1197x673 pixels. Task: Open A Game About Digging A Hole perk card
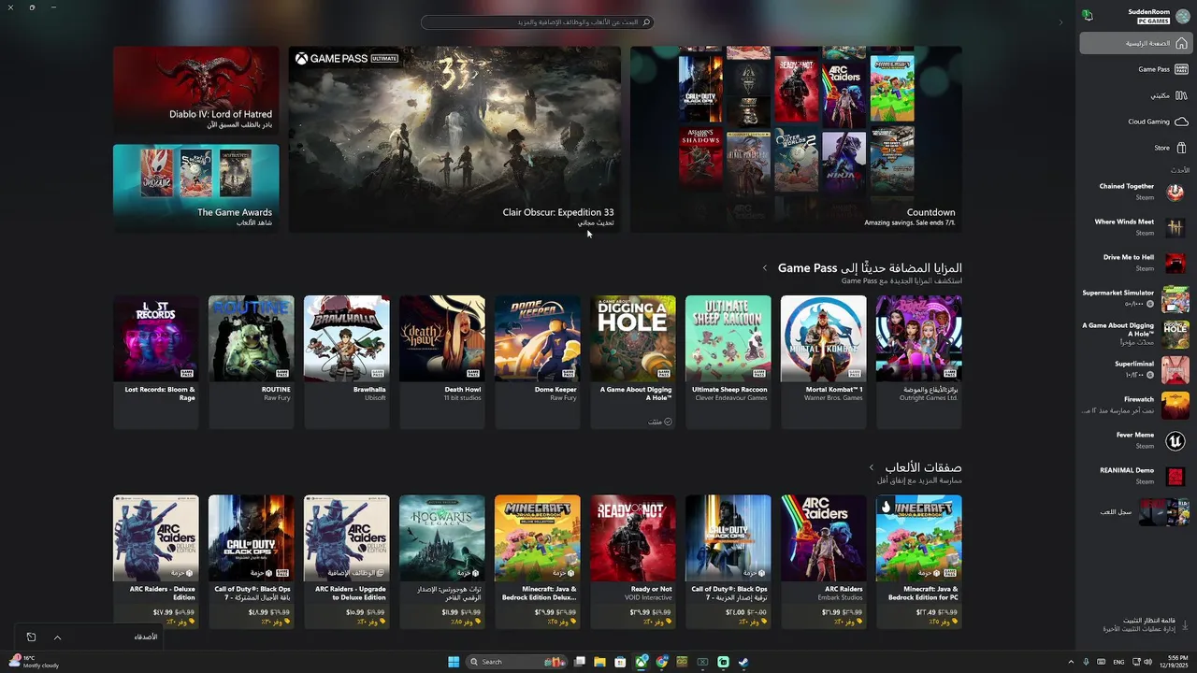tap(633, 362)
